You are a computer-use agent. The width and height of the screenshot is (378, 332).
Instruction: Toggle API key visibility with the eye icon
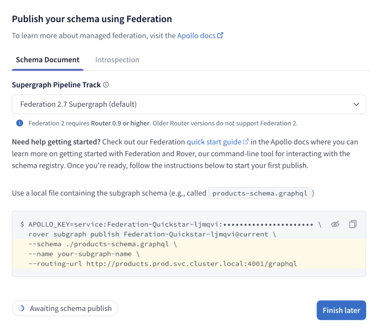[x=335, y=225]
